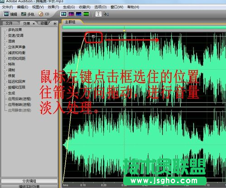Open the 编辑(E) menu
Screen dimensions: 226x188
click(x=23, y=7)
